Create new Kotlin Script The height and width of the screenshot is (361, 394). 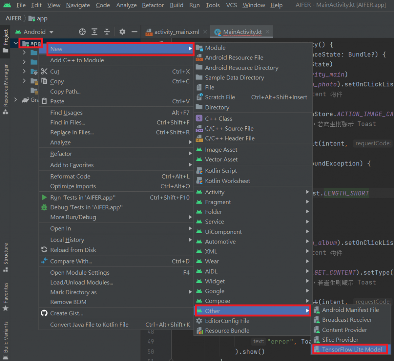(x=253, y=171)
